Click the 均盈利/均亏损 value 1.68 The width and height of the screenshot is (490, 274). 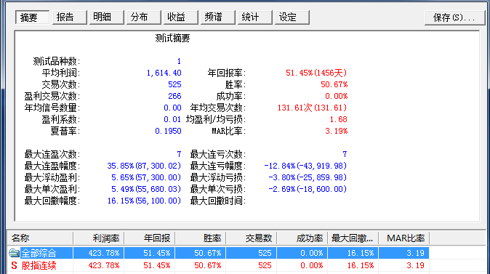tap(339, 119)
